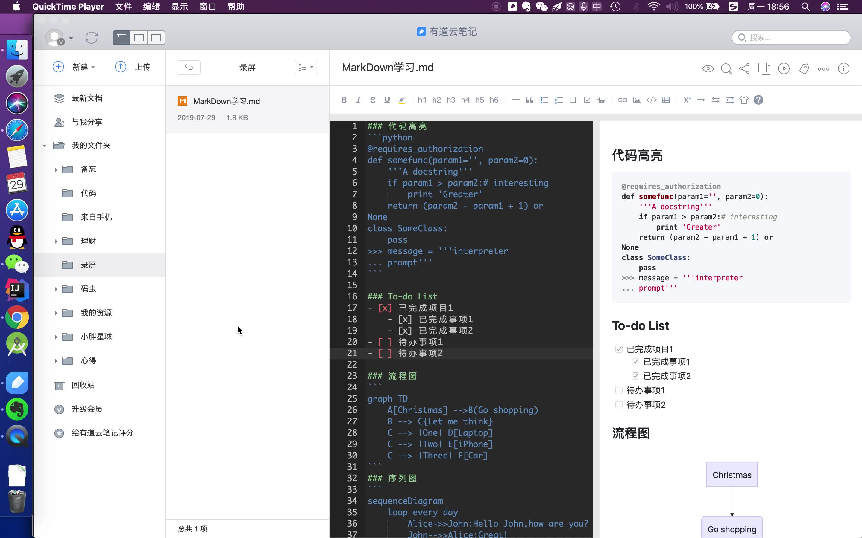The height and width of the screenshot is (538, 862).
Task: Insert a Gantt chart
Action: tap(730, 100)
